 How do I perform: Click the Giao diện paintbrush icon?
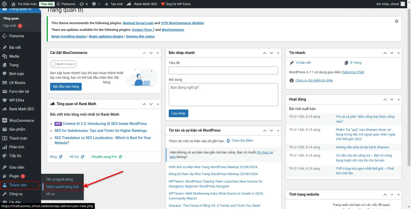[5, 167]
